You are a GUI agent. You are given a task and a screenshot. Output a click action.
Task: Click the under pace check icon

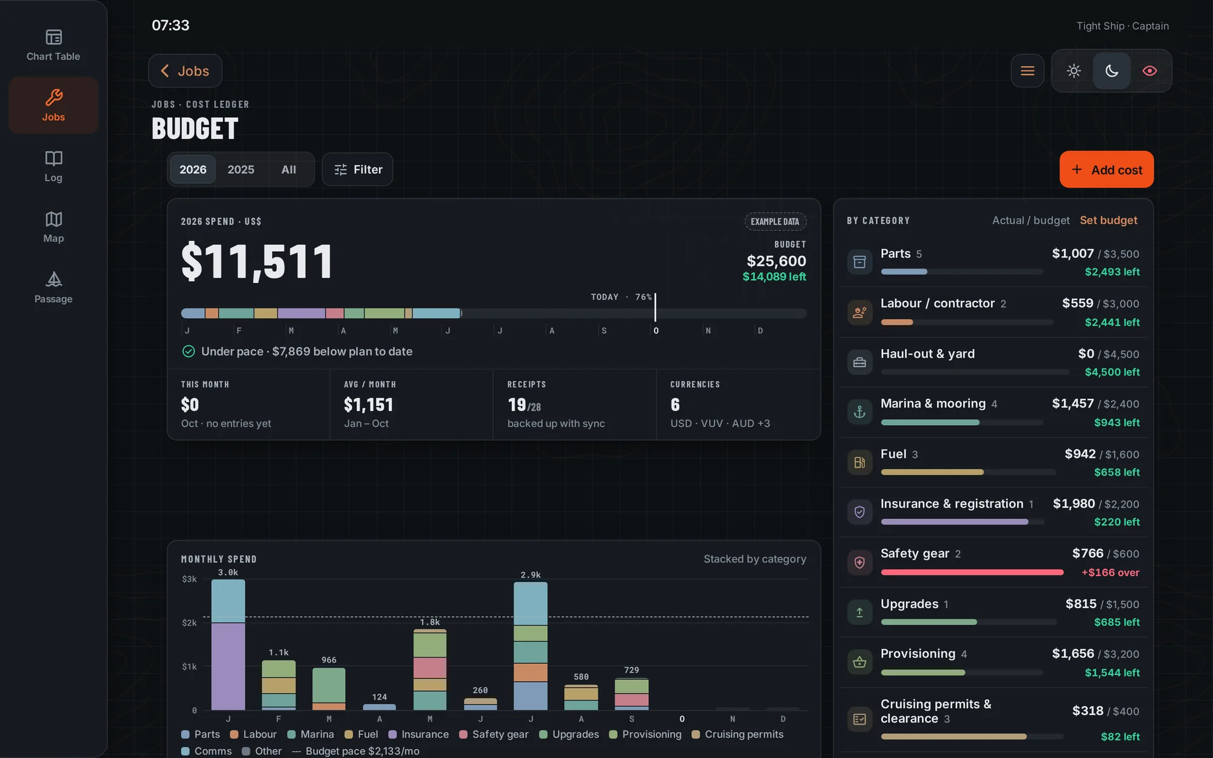pos(189,352)
